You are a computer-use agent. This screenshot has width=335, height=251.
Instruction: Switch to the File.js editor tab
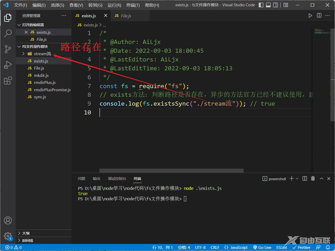tap(130, 16)
